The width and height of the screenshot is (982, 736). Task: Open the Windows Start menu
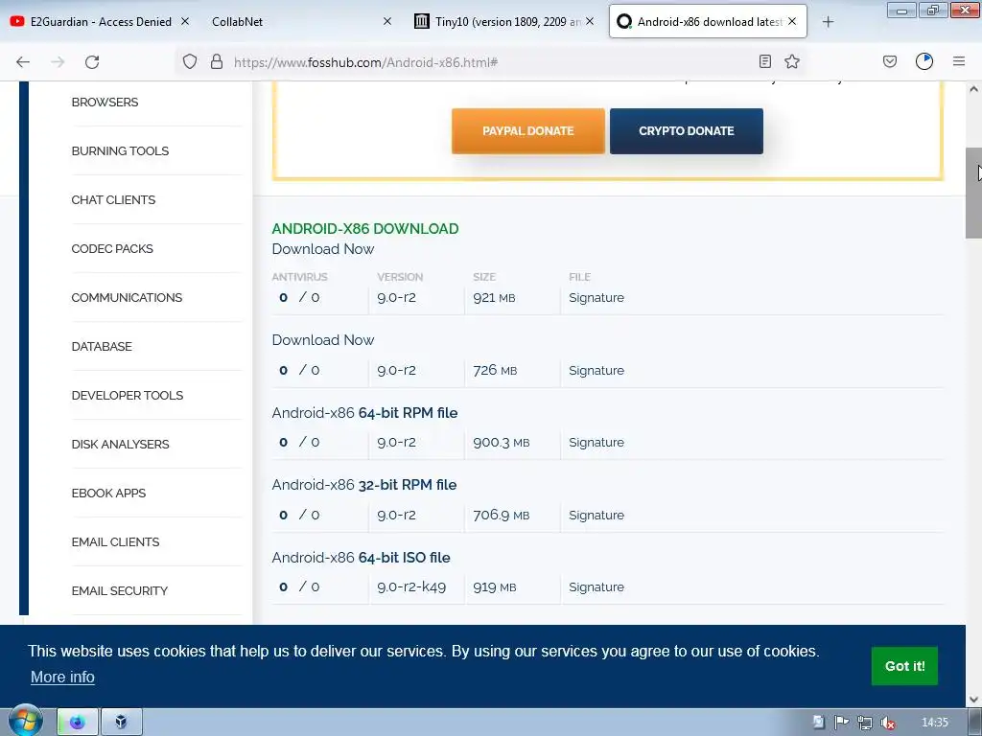26,721
